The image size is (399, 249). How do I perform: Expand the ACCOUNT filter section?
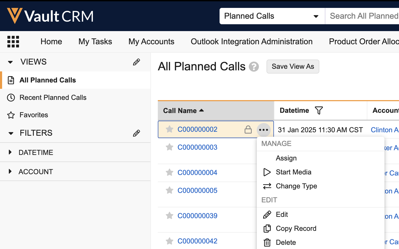[x=10, y=172]
